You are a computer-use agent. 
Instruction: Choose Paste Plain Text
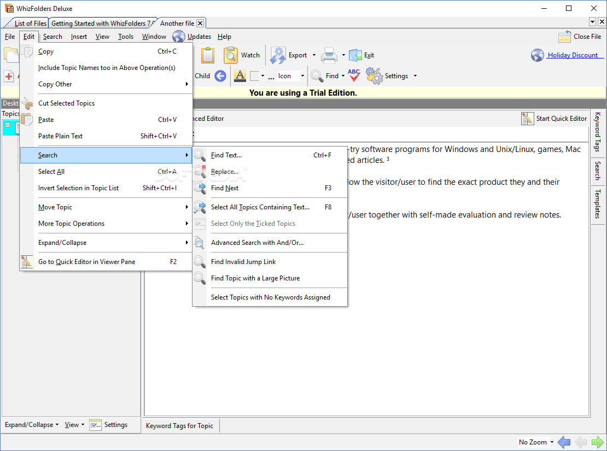coord(106,136)
